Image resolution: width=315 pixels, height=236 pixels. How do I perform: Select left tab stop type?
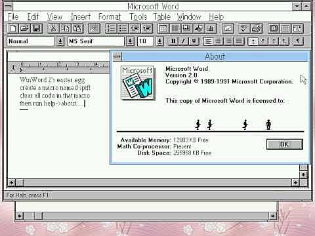[253, 41]
